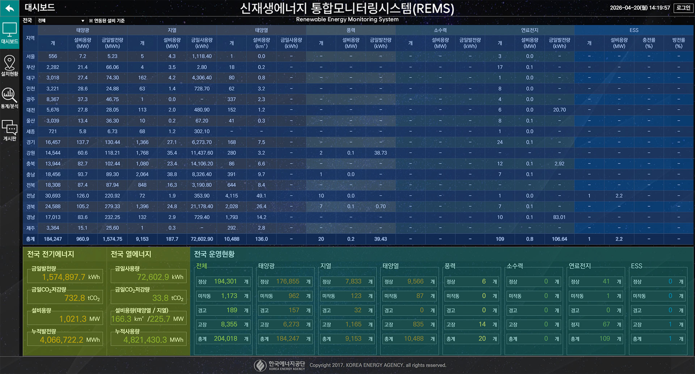
Task: Click the 태양열 총계 10,488 status box
Action: pos(409,339)
